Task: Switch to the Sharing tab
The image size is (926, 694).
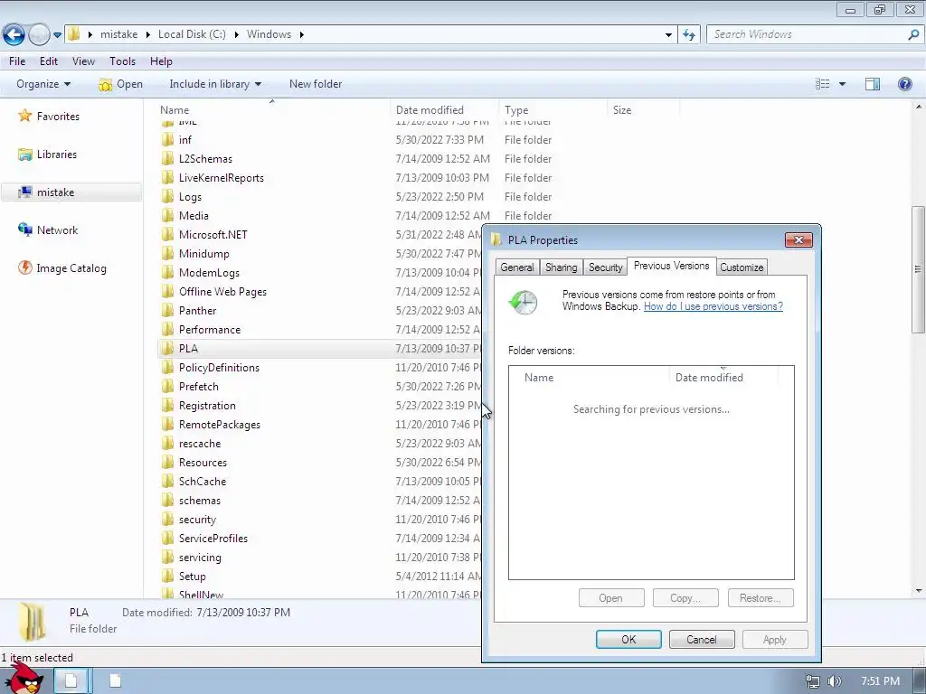Action: [561, 267]
